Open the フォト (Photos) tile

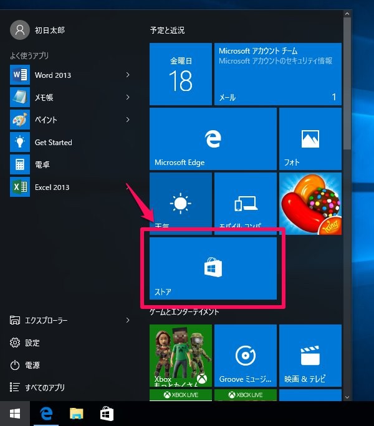coord(310,139)
